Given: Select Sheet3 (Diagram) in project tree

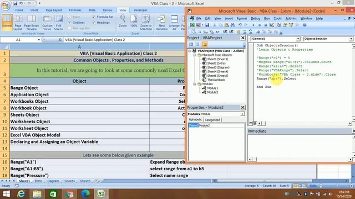Looking at the screenshot, I should 218,67.
